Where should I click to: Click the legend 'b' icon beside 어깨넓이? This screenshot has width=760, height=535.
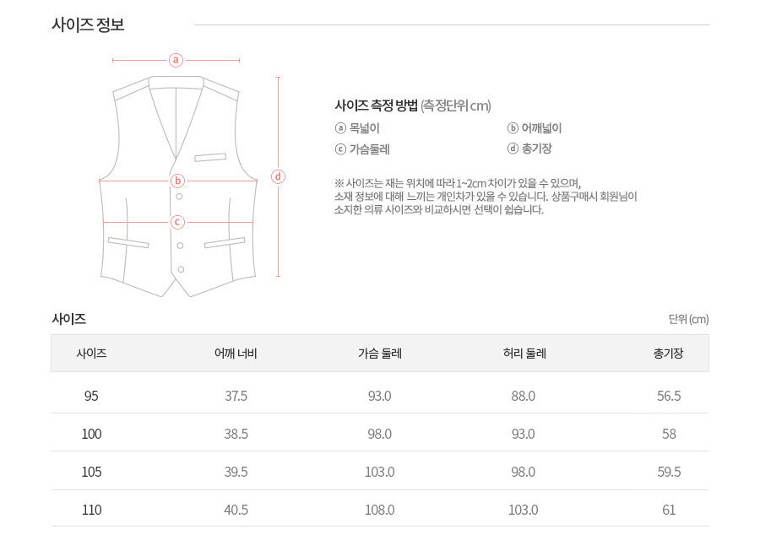(513, 128)
